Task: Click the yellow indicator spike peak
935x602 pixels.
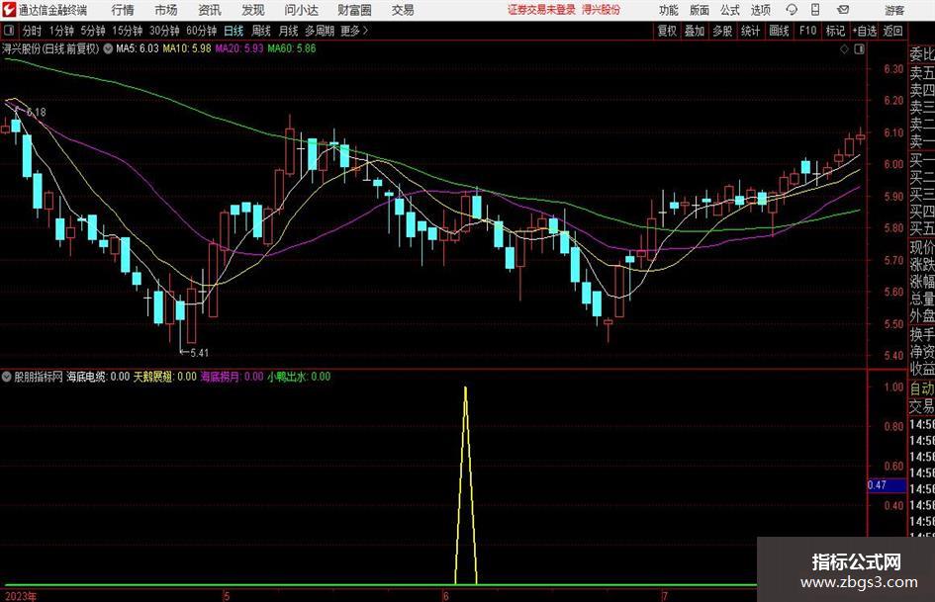Action: click(x=465, y=388)
